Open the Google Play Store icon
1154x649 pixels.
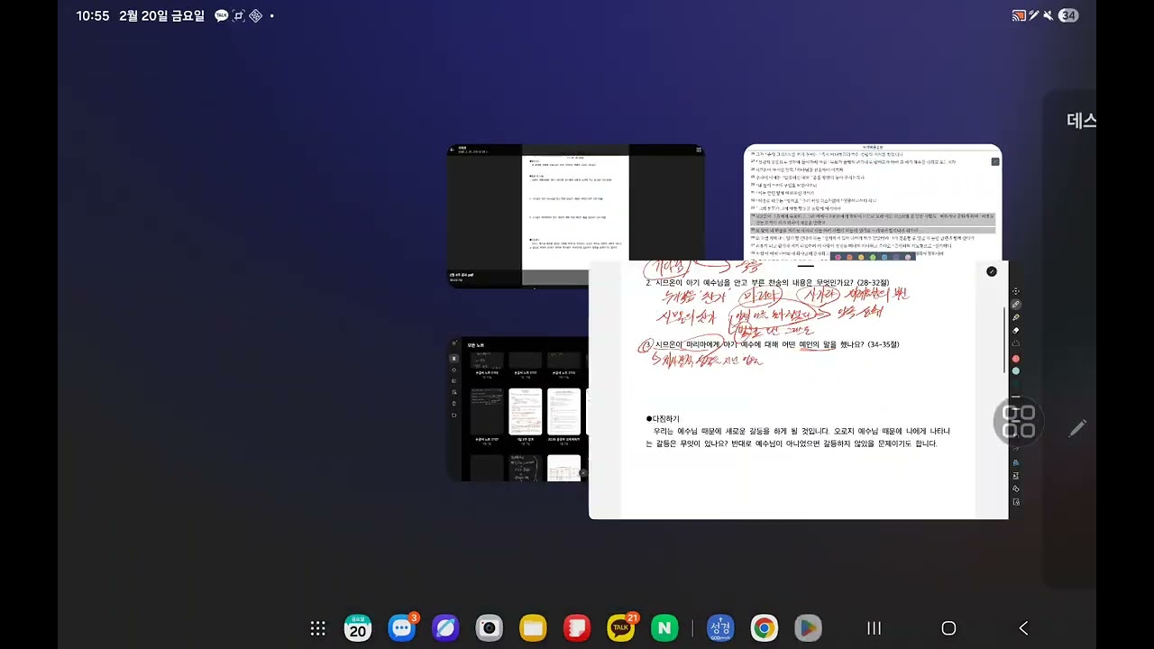(x=808, y=628)
